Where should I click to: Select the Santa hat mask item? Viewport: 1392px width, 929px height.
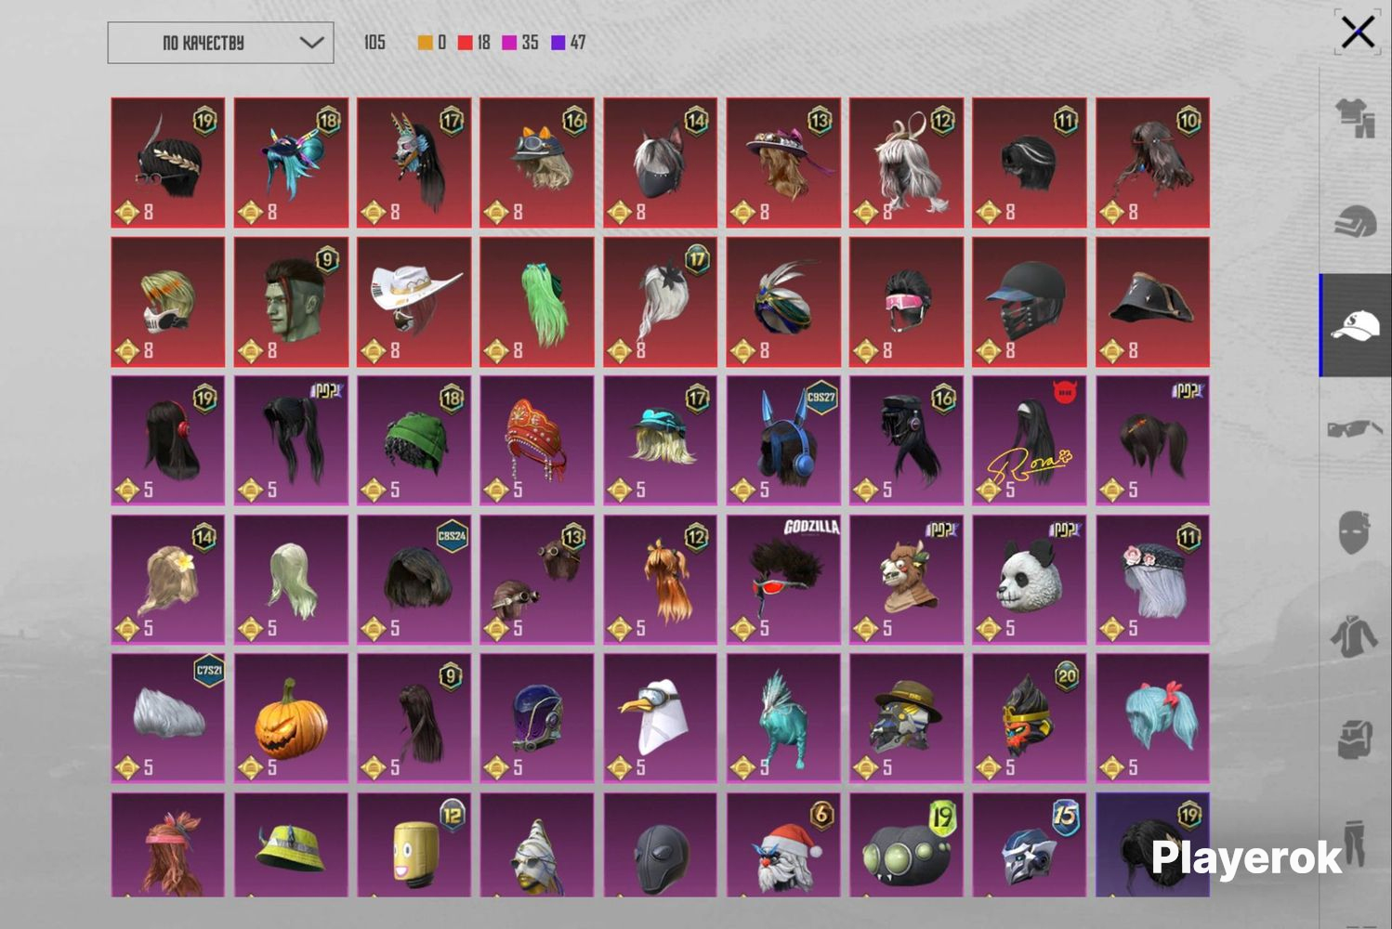coord(783,844)
